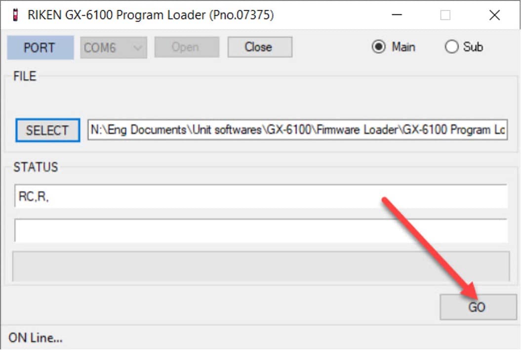Minimize the Program Loader window
This screenshot has width=522, height=352.
[397, 15]
